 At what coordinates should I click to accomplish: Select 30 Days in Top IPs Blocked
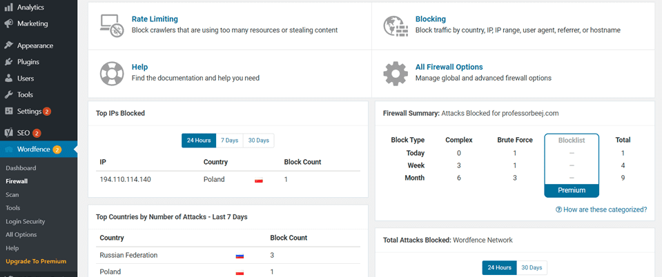[x=258, y=141]
